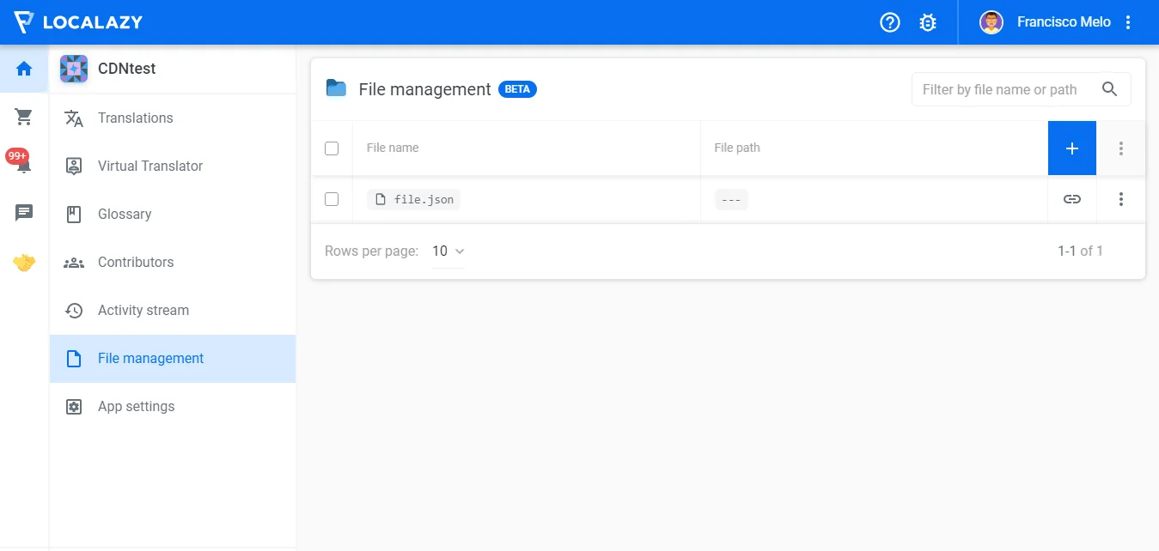This screenshot has width=1159, height=551.
Task: Open the shopping cart icon
Action: click(x=24, y=117)
